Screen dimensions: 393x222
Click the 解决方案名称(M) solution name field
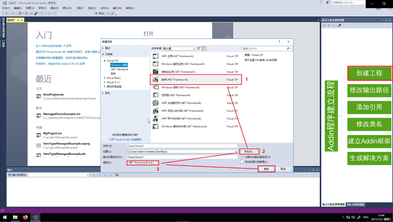(x=182, y=157)
